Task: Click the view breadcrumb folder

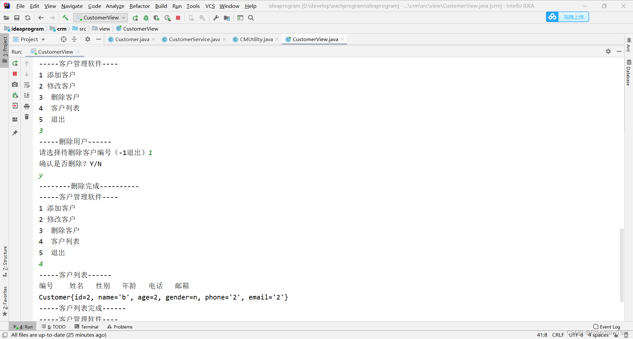Action: (x=101, y=29)
